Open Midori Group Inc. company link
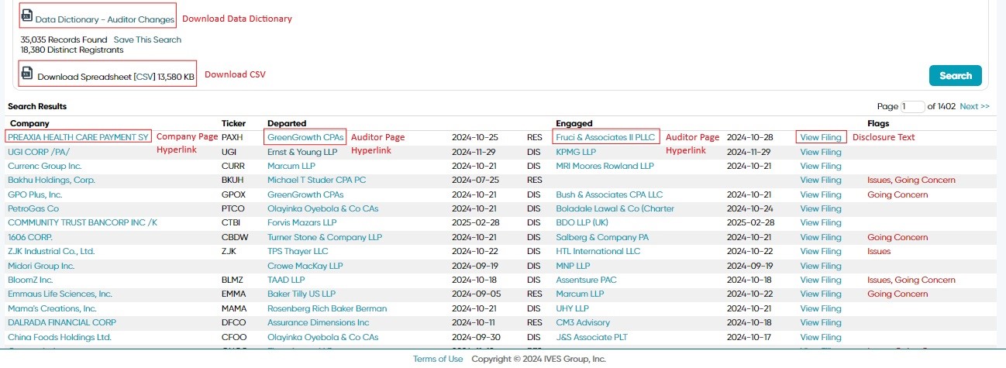 41,266
